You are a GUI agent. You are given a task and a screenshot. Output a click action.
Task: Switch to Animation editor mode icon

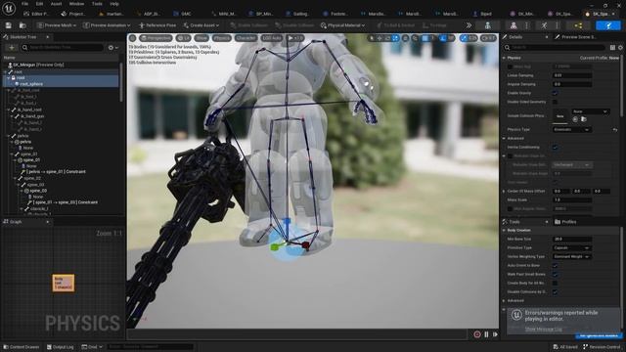(x=544, y=25)
